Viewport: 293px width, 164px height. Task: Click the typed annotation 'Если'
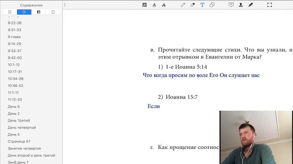[x=154, y=106]
